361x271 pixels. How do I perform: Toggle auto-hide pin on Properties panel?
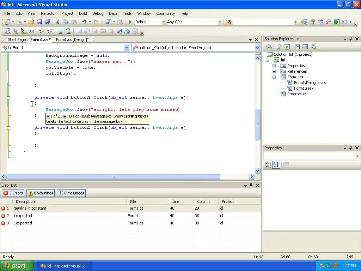351,148
